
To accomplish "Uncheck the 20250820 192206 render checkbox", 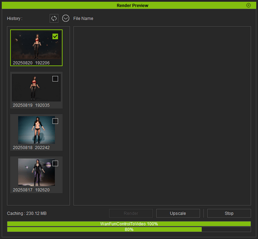I will [x=55, y=36].
